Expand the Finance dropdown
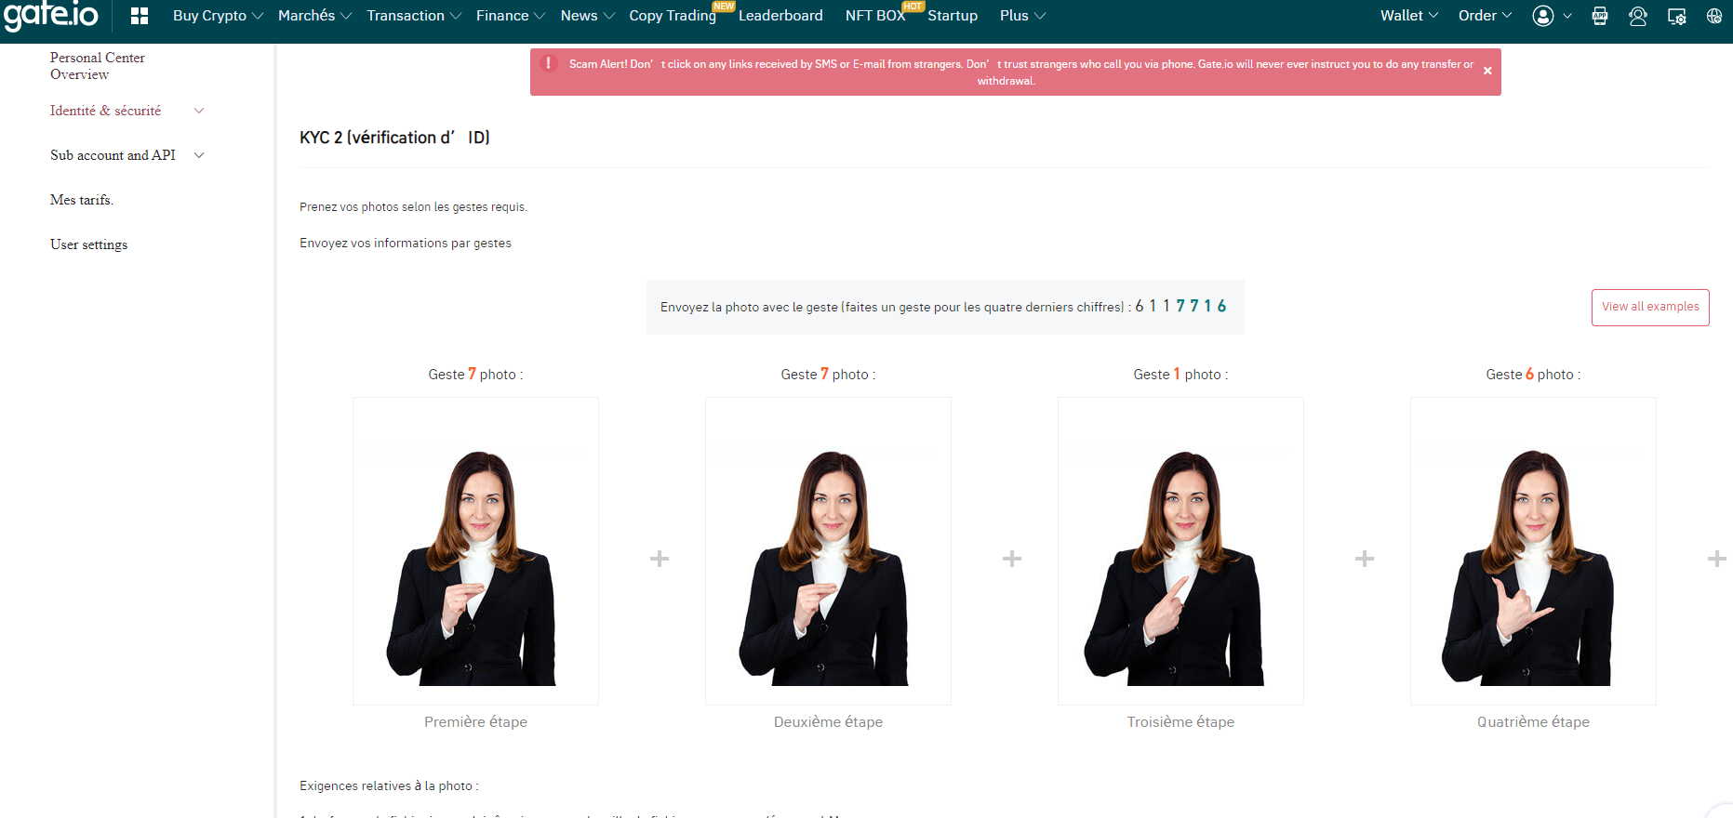 [511, 16]
